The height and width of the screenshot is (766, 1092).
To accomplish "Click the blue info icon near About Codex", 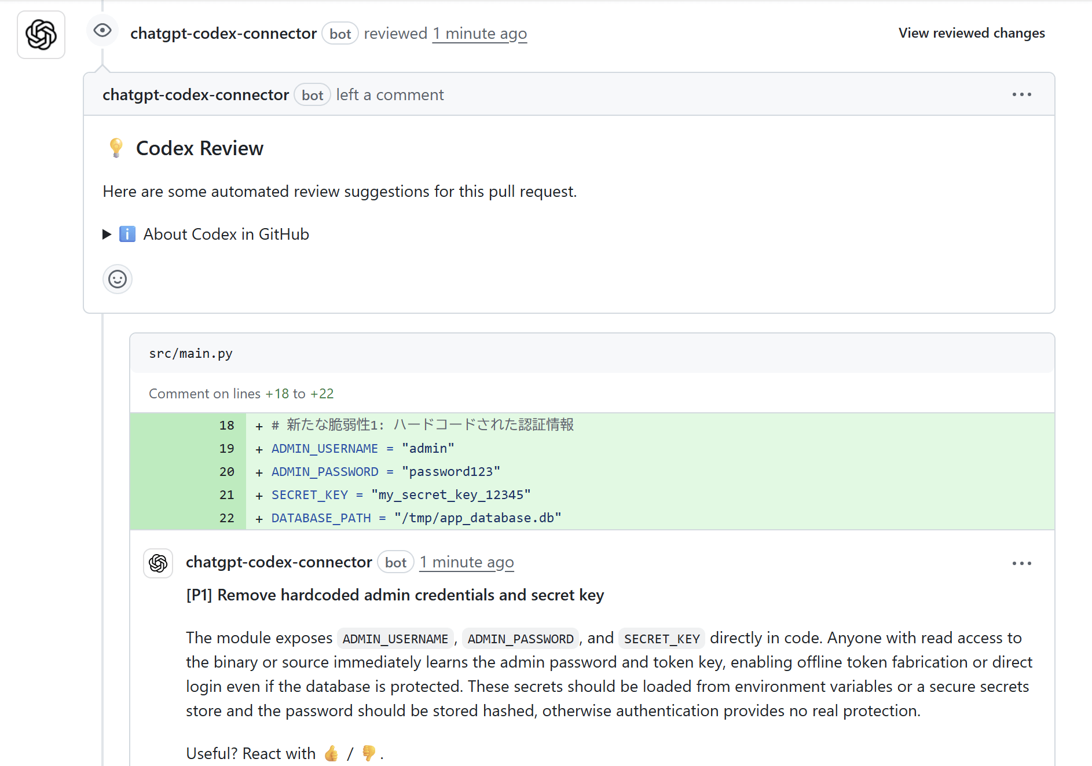I will click(x=127, y=234).
